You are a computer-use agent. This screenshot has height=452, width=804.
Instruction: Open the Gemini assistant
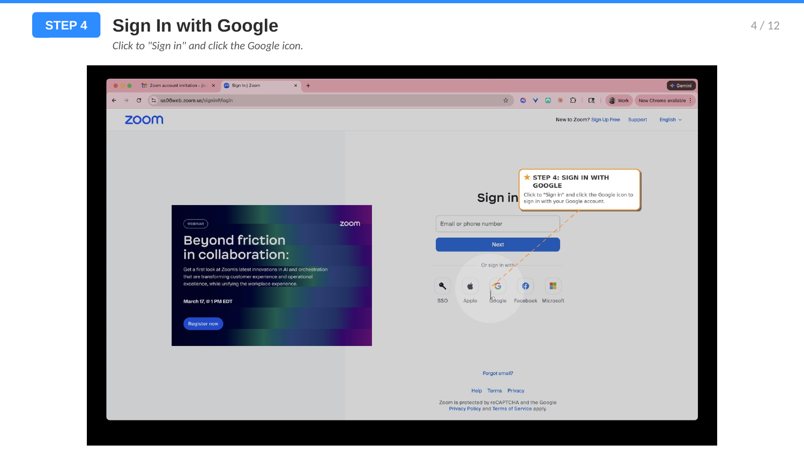click(x=681, y=85)
